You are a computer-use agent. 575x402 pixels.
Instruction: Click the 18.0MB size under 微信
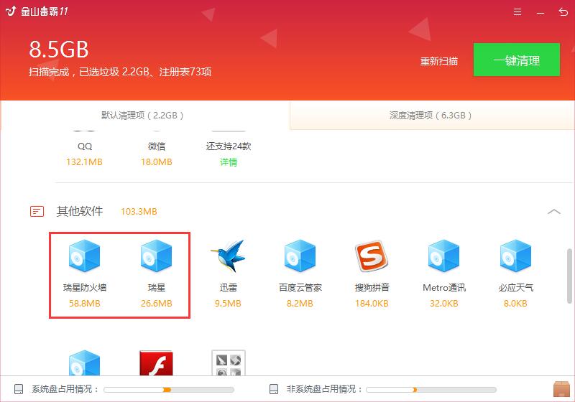(x=157, y=162)
